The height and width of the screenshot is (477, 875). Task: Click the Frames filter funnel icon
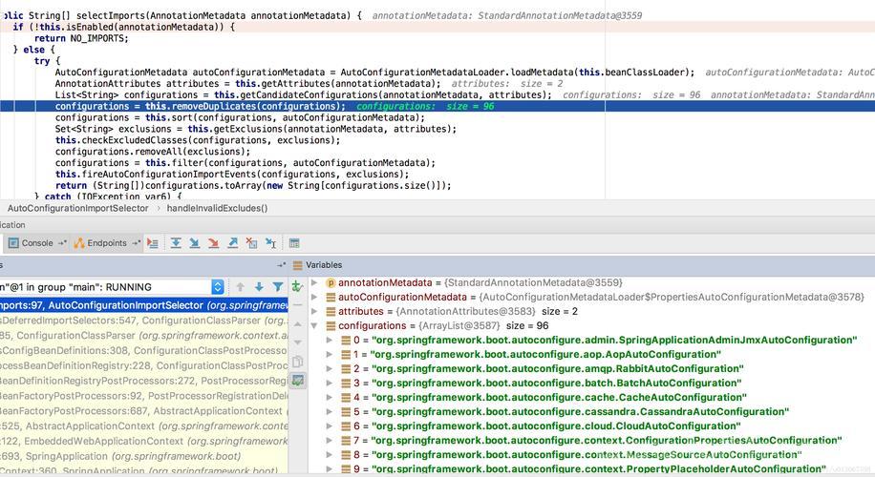coord(277,287)
